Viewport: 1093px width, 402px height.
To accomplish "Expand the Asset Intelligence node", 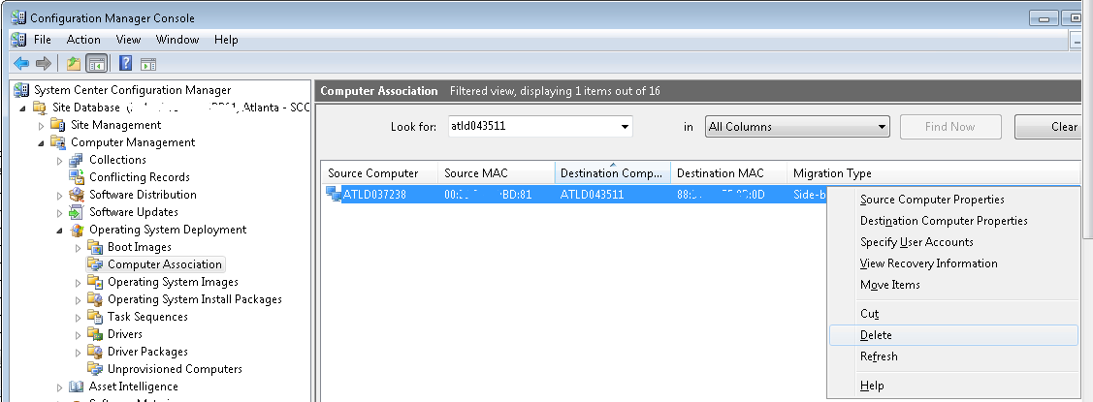I will 59,387.
